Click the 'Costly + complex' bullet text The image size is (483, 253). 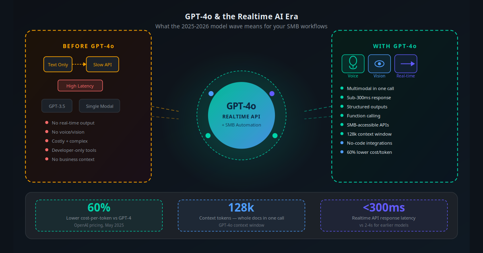[70, 141]
